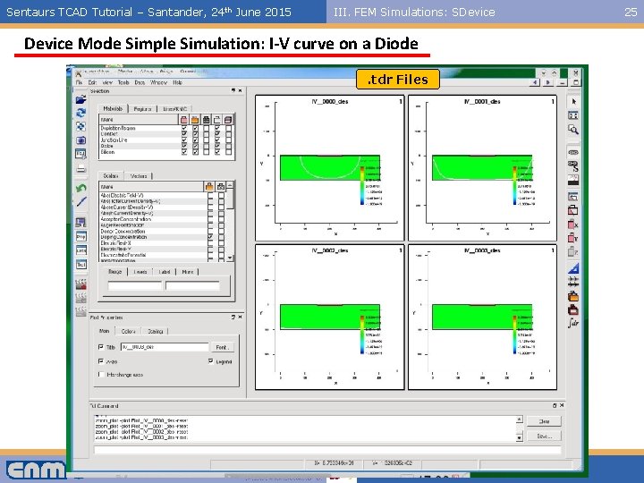Click the camera snapshot icon in left toolbar

80,140
